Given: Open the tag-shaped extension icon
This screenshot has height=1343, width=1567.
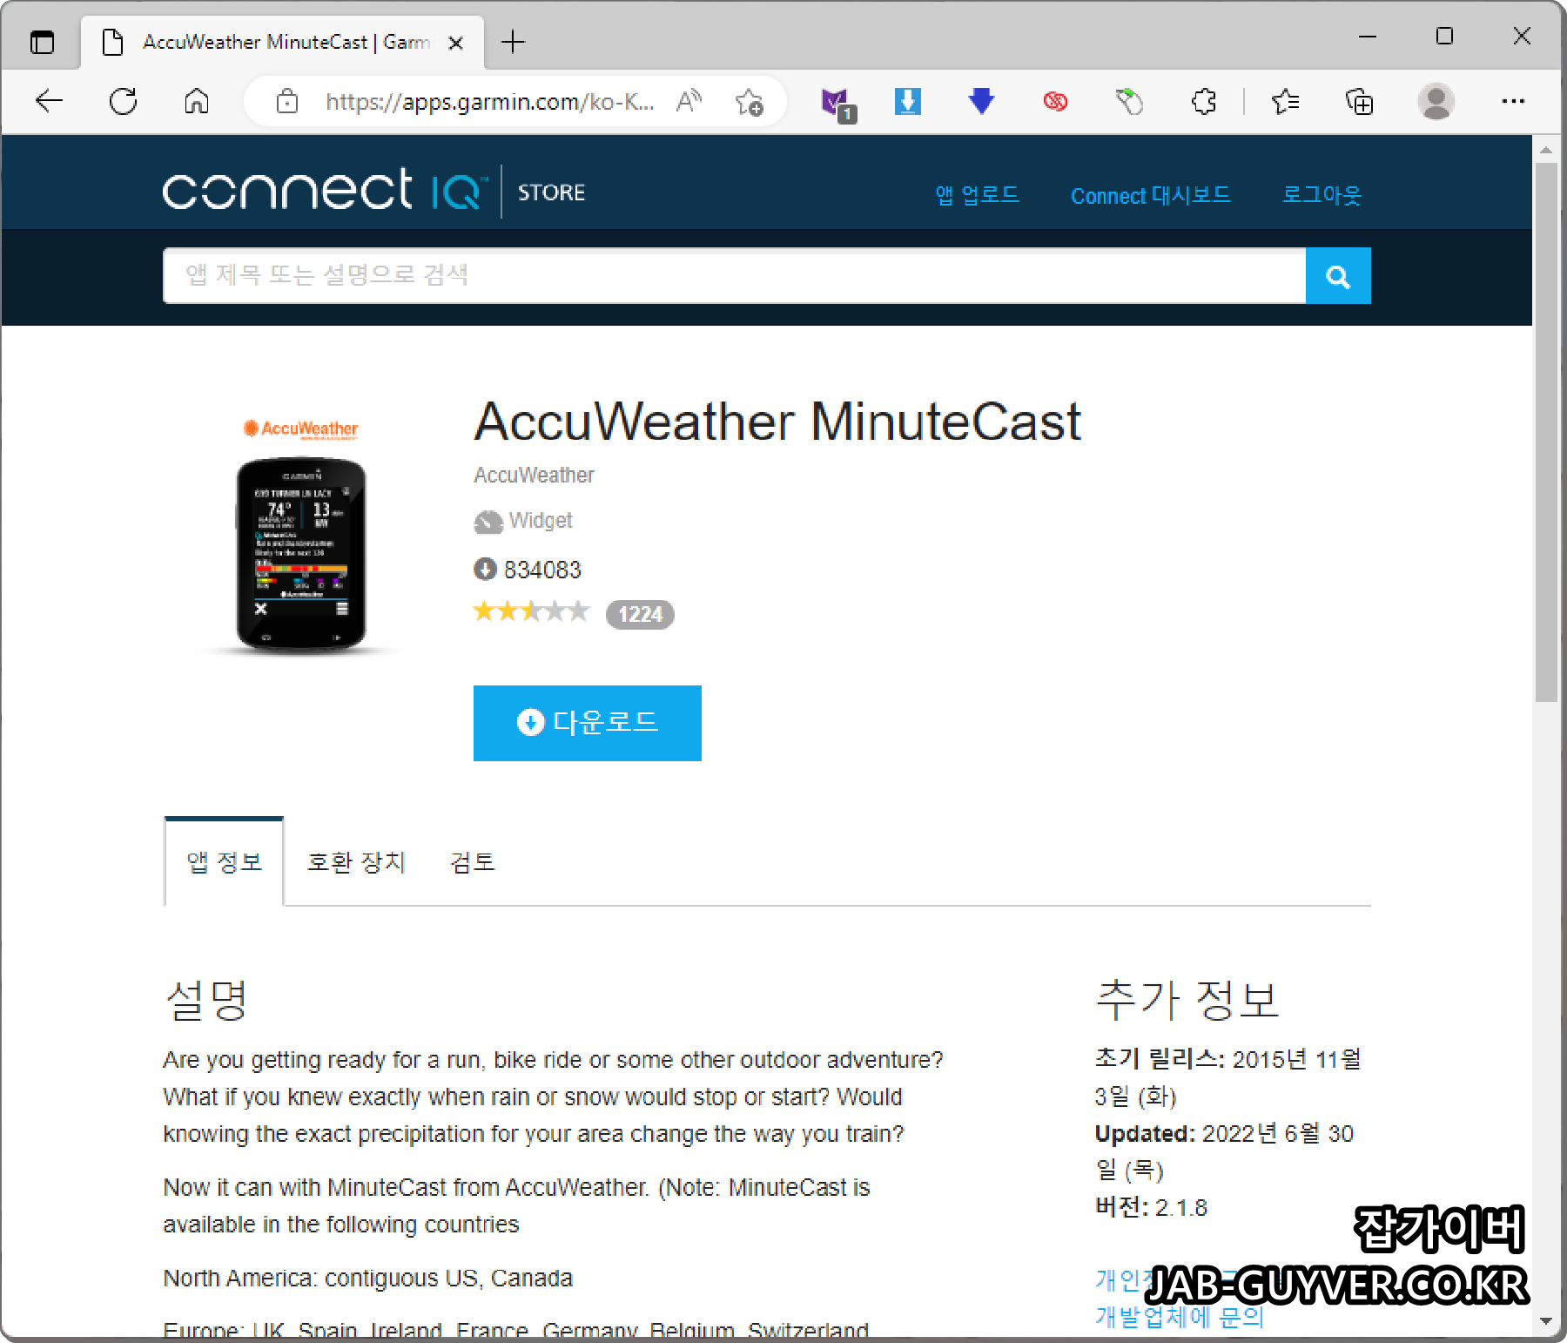Looking at the screenshot, I should pyautogui.click(x=1129, y=102).
